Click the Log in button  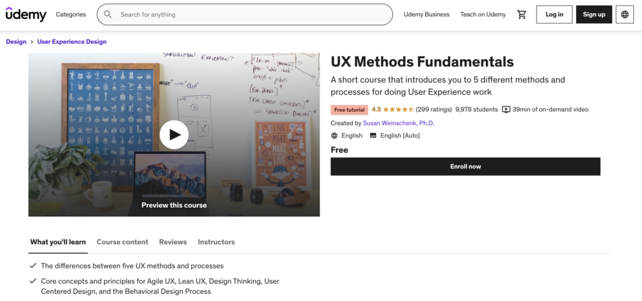pyautogui.click(x=554, y=14)
